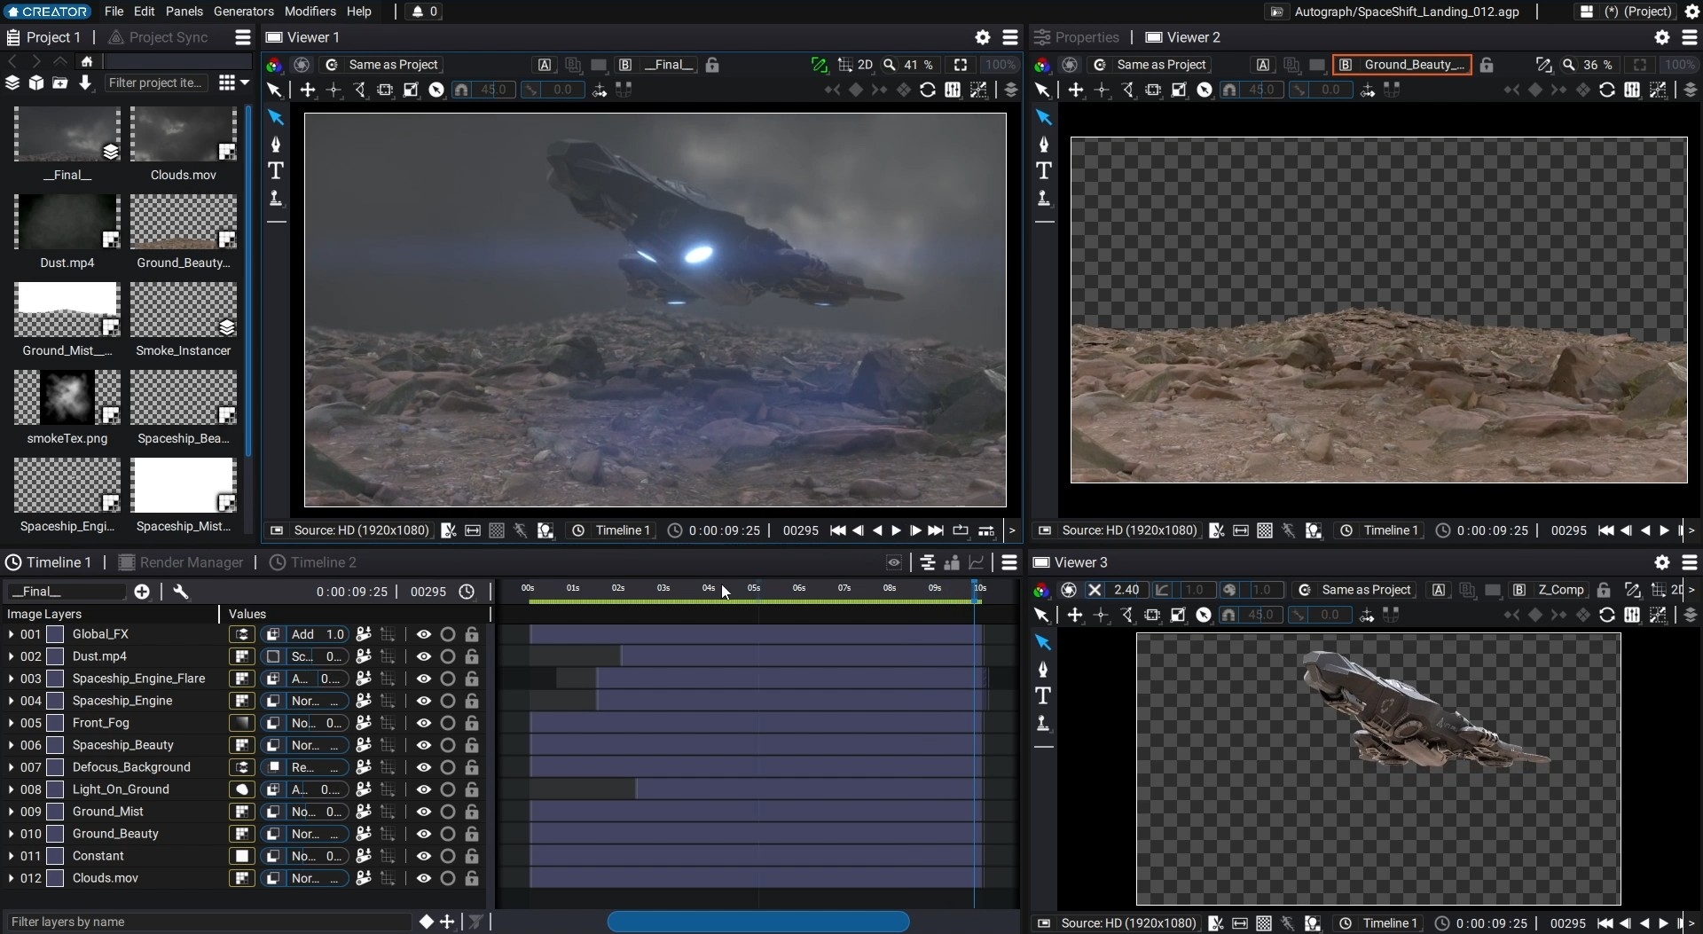This screenshot has width=1703, height=934.
Task: Click the notification bell icon
Action: click(x=418, y=12)
